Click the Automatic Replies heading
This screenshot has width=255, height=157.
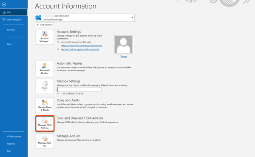pyautogui.click(x=69, y=63)
